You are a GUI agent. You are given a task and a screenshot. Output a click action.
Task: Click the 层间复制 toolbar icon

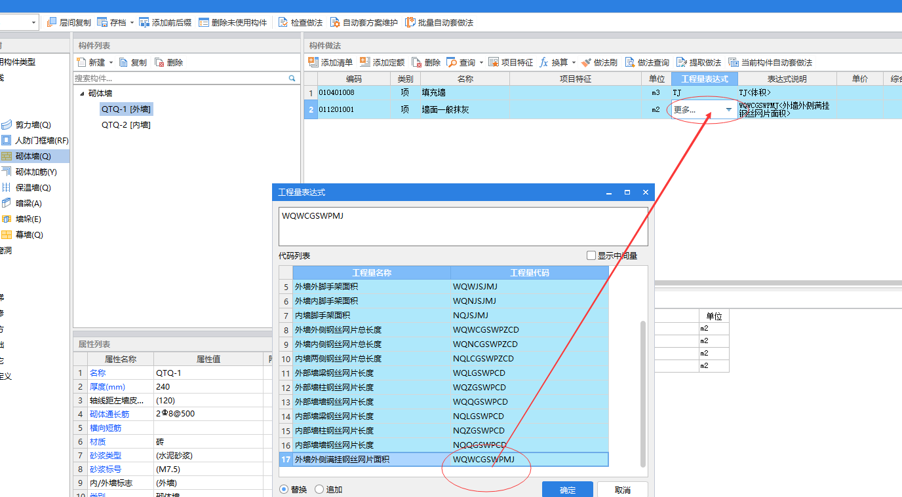point(52,22)
